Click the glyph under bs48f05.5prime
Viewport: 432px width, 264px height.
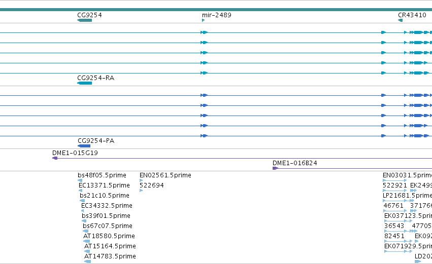tap(80, 180)
